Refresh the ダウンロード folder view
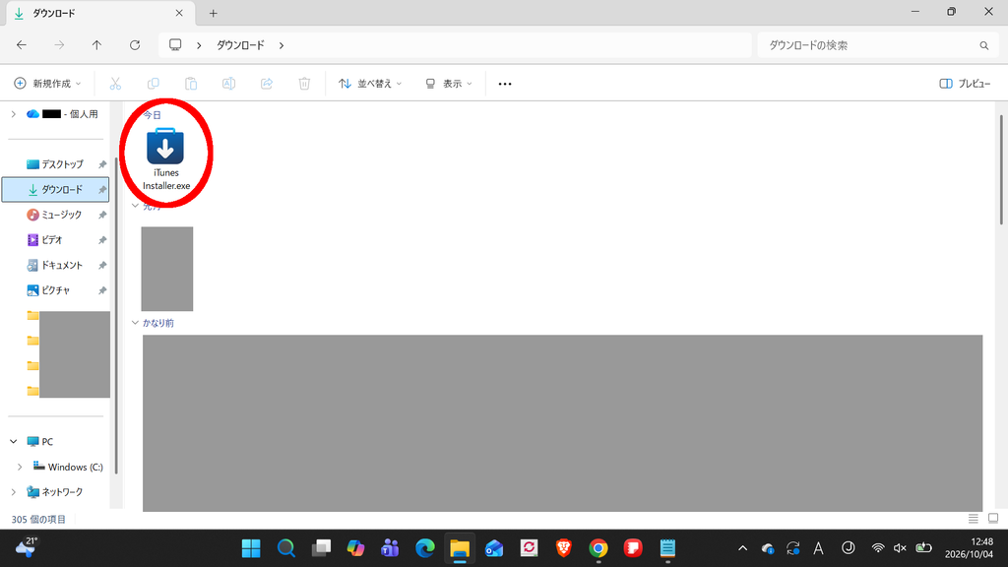 (134, 45)
